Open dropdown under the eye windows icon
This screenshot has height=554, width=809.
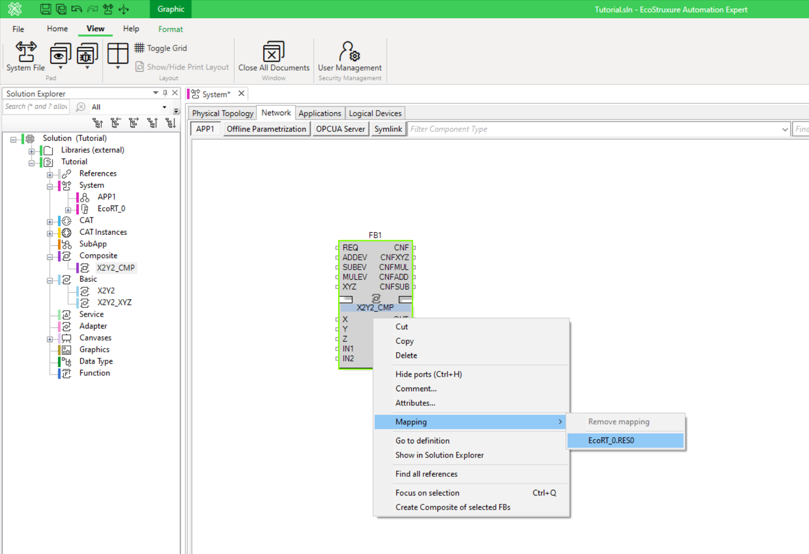coord(60,68)
